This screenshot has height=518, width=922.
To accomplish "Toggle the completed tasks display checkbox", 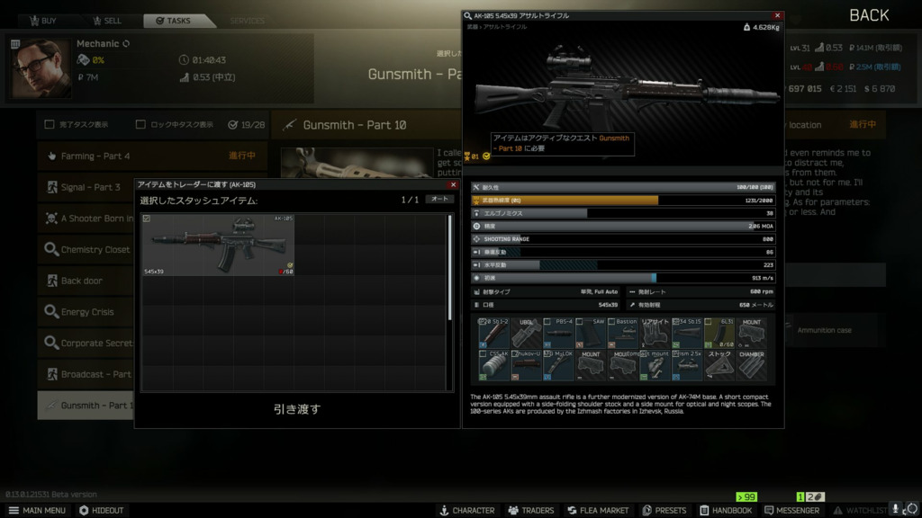I will click(50, 125).
